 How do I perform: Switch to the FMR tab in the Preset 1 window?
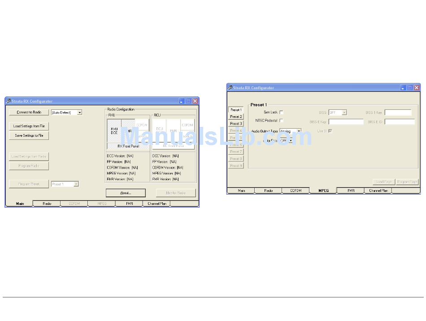coord(351,191)
